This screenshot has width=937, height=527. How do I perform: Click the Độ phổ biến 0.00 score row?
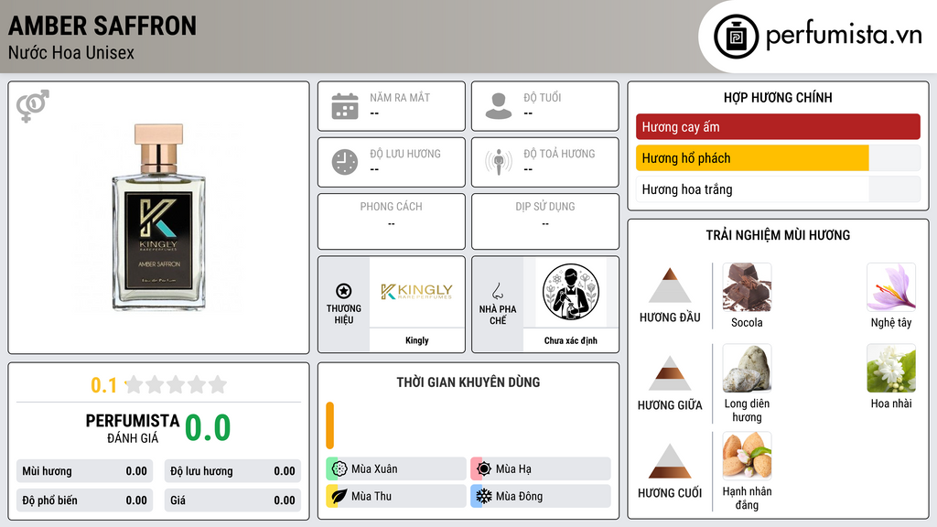pos(85,500)
